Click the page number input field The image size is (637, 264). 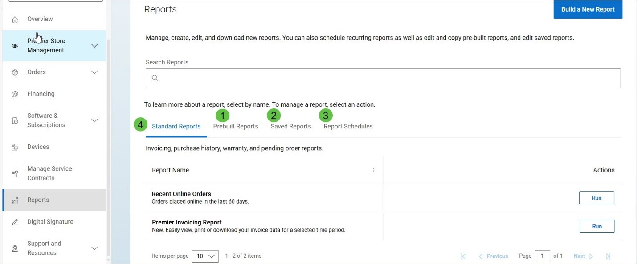(x=542, y=256)
